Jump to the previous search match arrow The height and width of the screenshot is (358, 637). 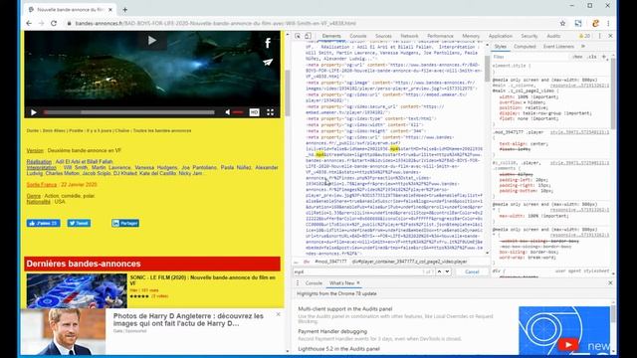439,271
